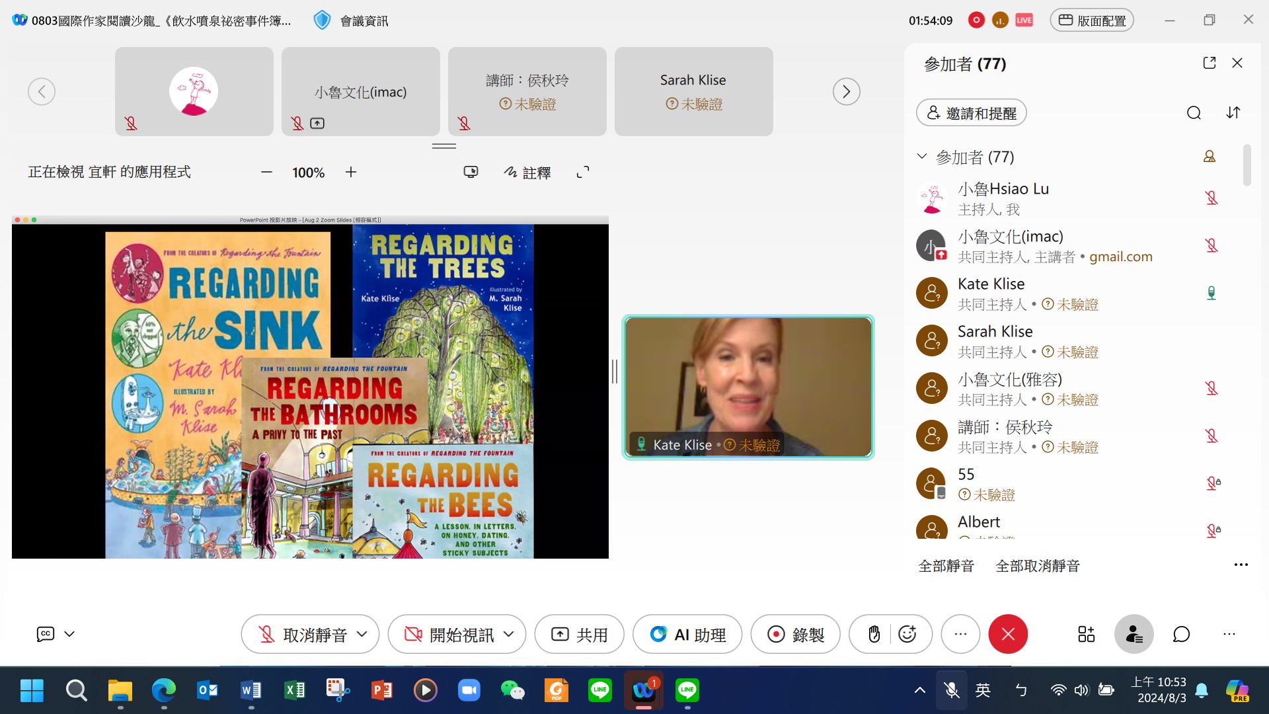The width and height of the screenshot is (1269, 714).
Task: Expand the captions options arrow
Action: [69, 634]
